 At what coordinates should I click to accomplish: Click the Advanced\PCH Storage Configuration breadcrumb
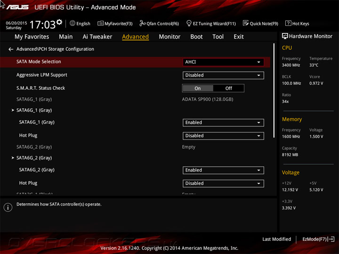(x=55, y=49)
